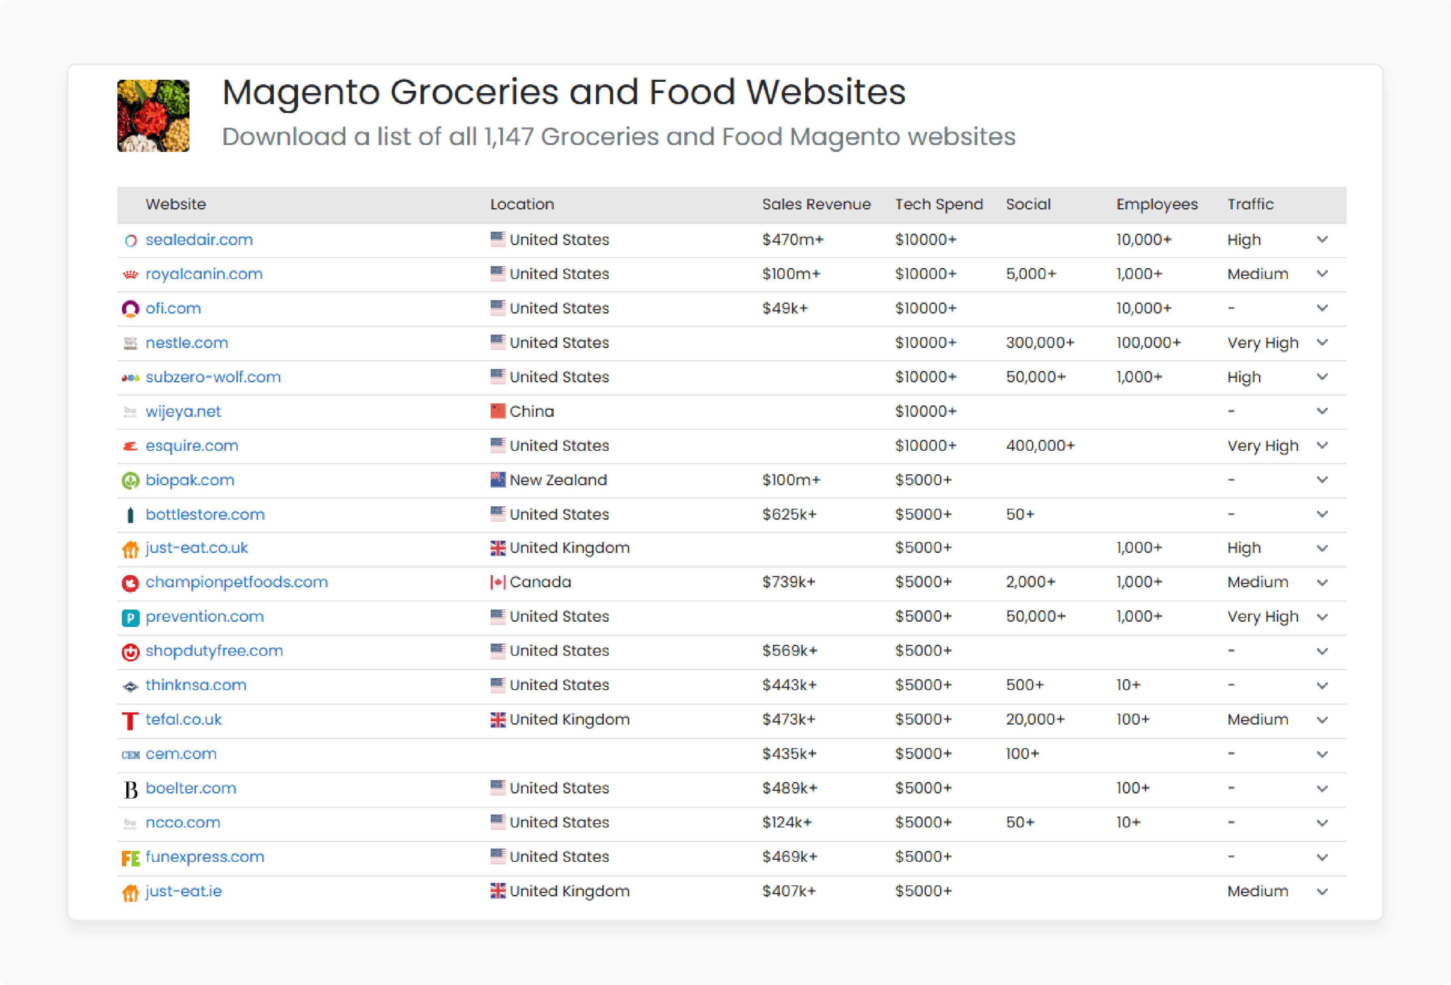This screenshot has width=1451, height=985.
Task: Click the United Kingdom flag in tefal.co.uk row
Action: pos(498,720)
